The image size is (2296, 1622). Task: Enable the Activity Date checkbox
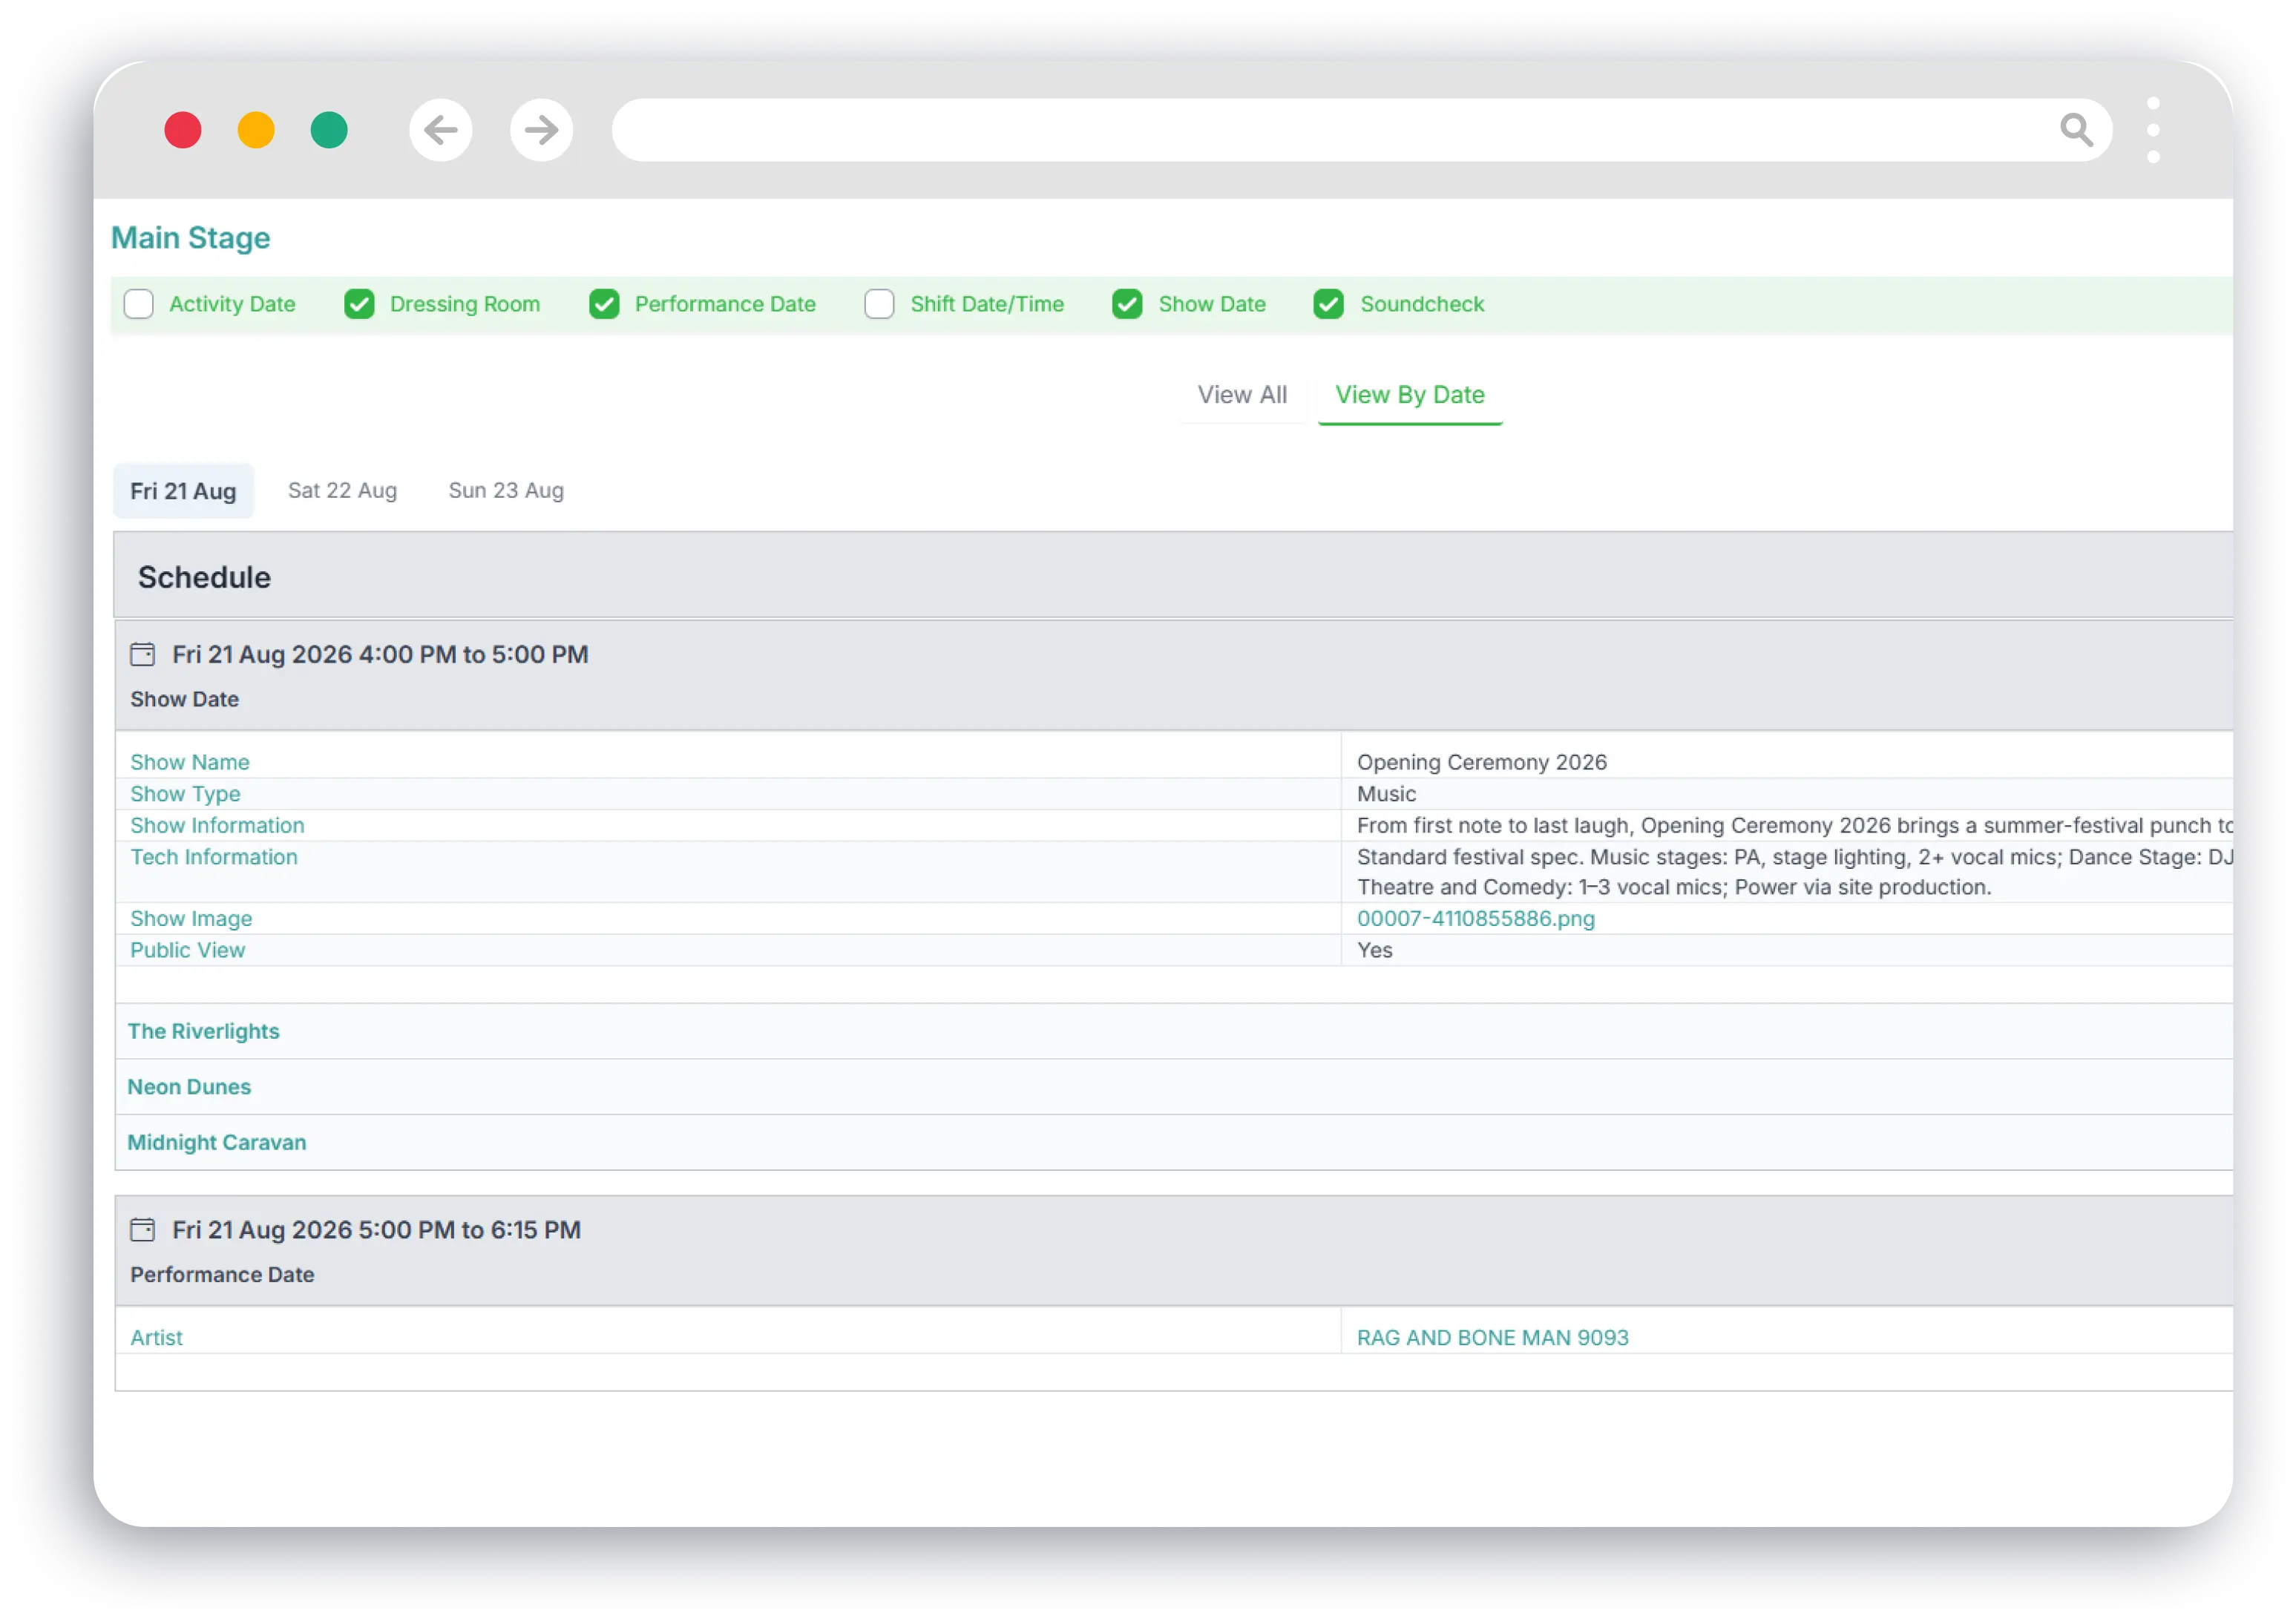(x=139, y=304)
